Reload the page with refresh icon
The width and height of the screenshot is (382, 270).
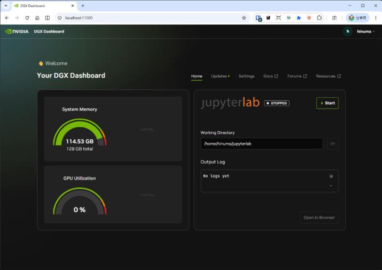pyautogui.click(x=27, y=18)
